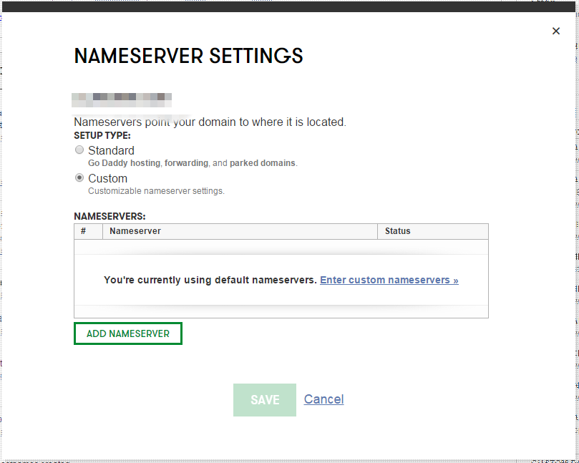Click the Nameserver column header
The image size is (579, 463).
coord(135,231)
